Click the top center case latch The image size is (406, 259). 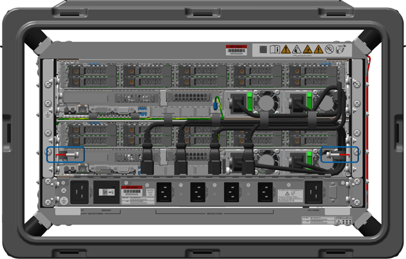coord(203,13)
